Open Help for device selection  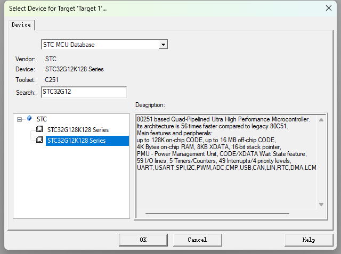coord(309,240)
